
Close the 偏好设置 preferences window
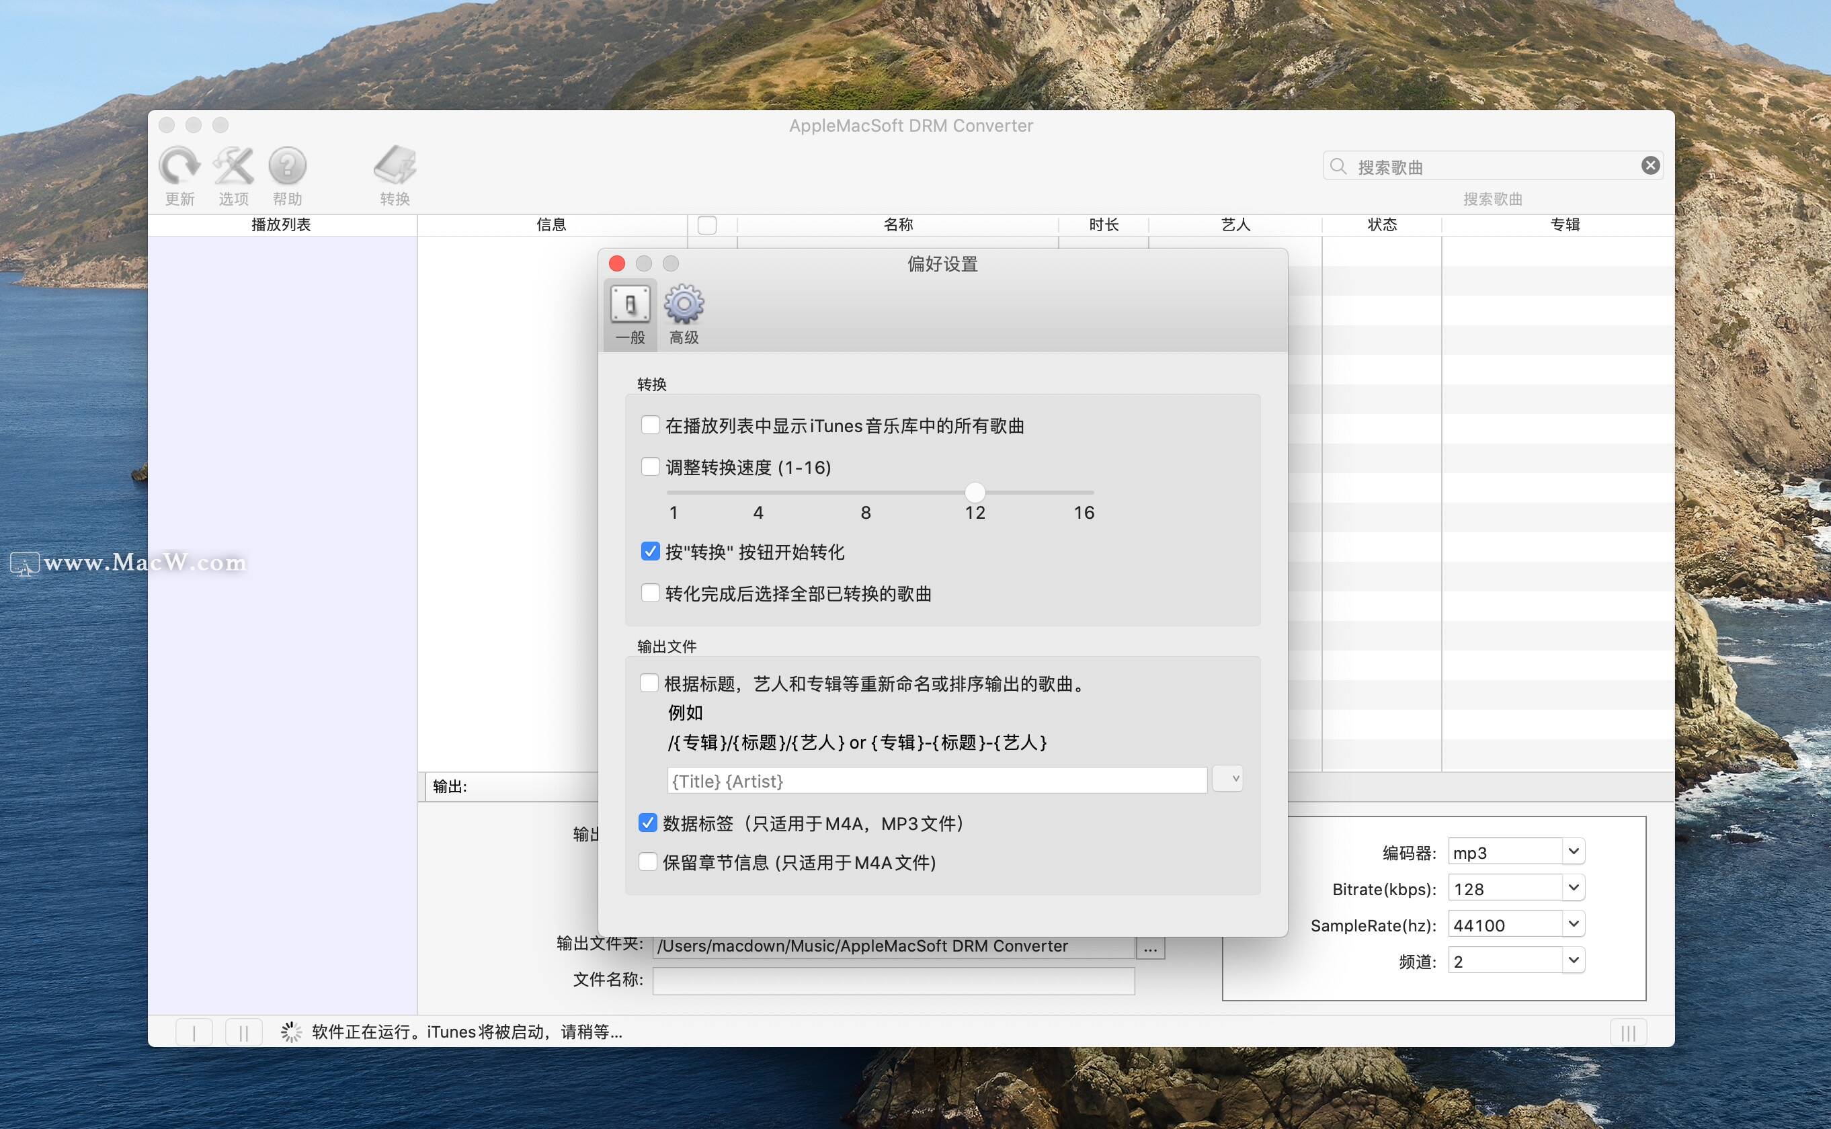tap(617, 263)
